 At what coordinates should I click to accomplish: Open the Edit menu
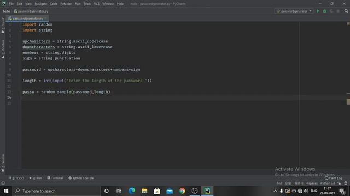tap(20, 4)
